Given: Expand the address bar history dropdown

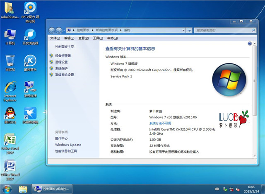Looking at the screenshot, I should tap(183, 30).
